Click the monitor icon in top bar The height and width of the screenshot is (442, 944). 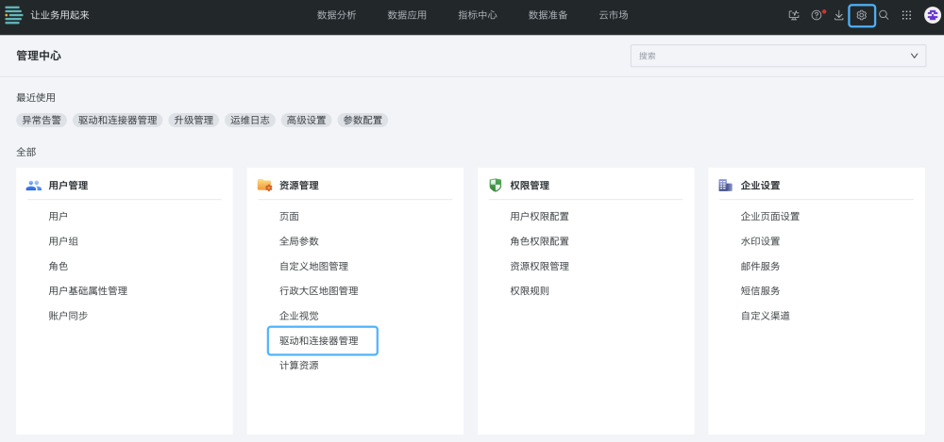(x=794, y=16)
